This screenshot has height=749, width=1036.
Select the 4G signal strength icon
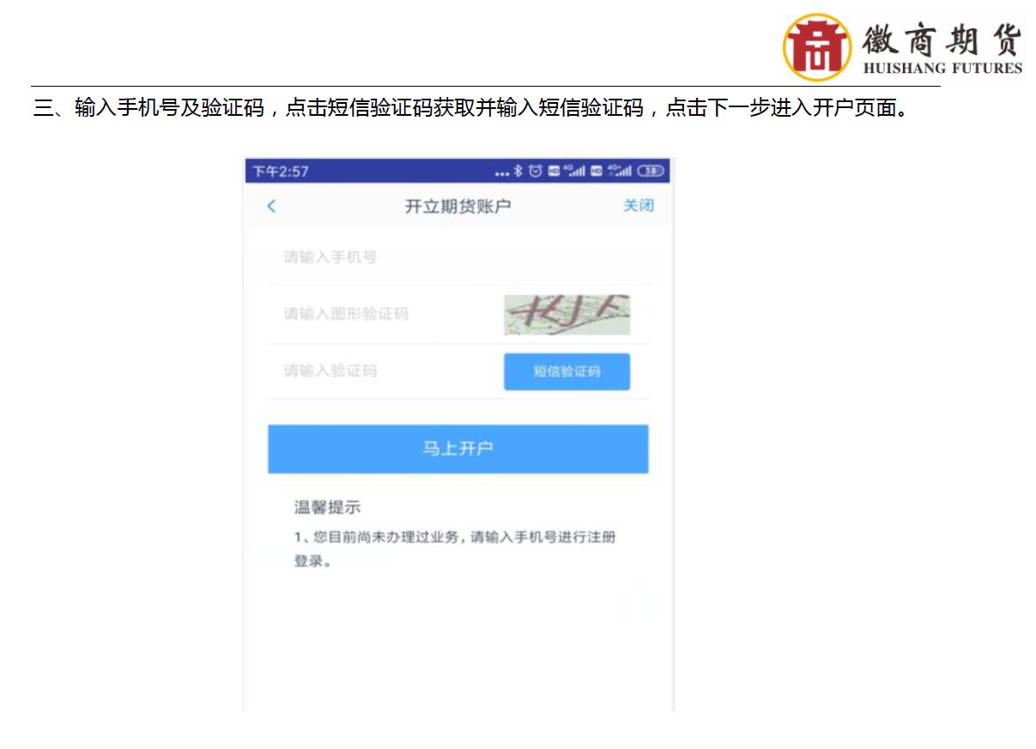[x=575, y=172]
